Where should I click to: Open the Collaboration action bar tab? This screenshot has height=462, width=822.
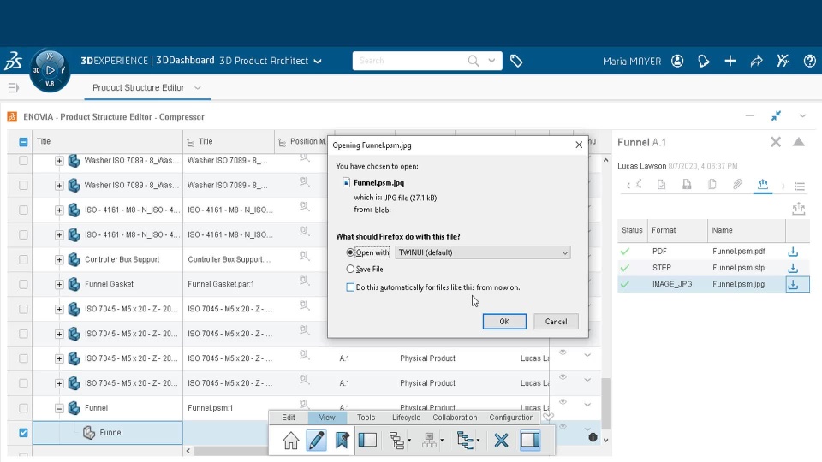(455, 418)
